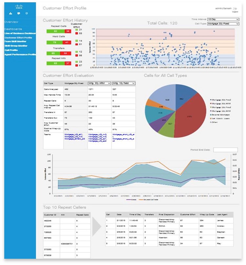Screen dimensions: 246x265
Task: Click the Mortgage_short_US team link
Action: (123, 136)
